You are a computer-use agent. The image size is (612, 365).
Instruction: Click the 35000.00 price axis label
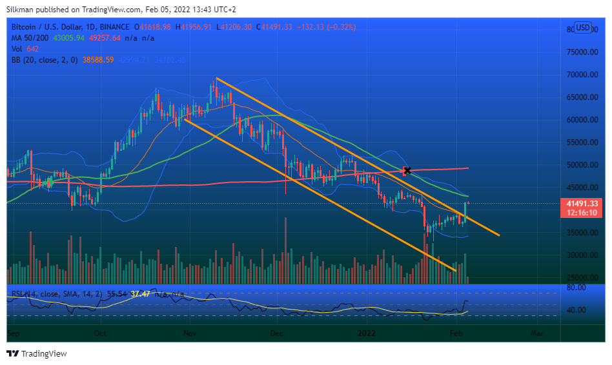pyautogui.click(x=582, y=233)
